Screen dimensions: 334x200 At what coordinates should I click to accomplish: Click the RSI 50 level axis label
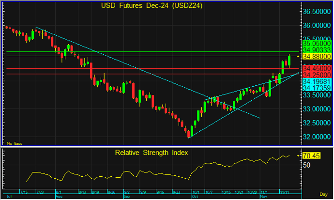(x=307, y=165)
